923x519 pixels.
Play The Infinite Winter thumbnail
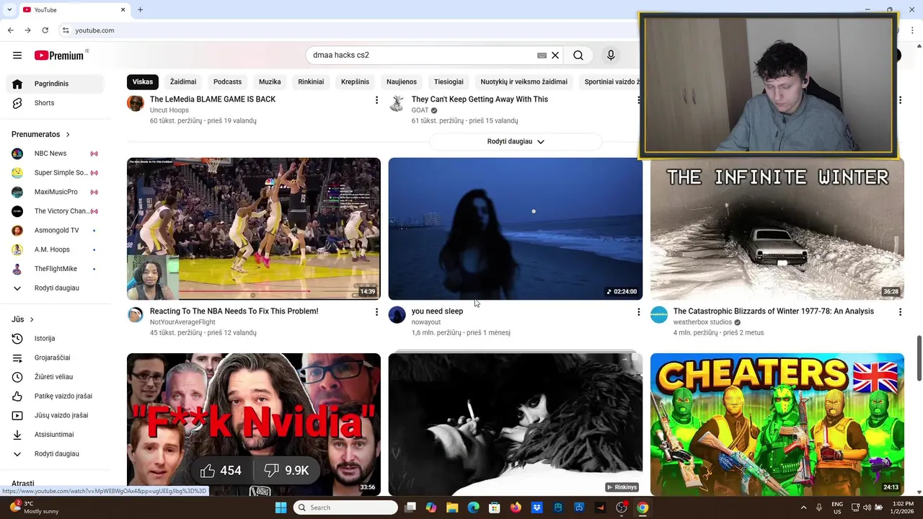(777, 229)
